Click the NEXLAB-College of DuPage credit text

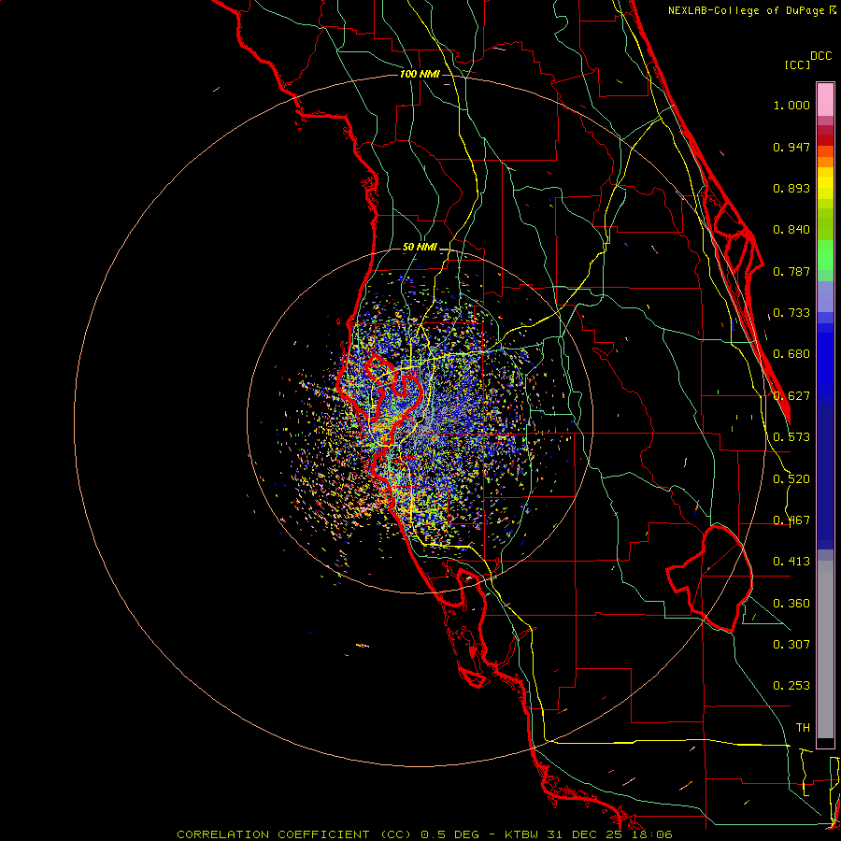point(748,10)
